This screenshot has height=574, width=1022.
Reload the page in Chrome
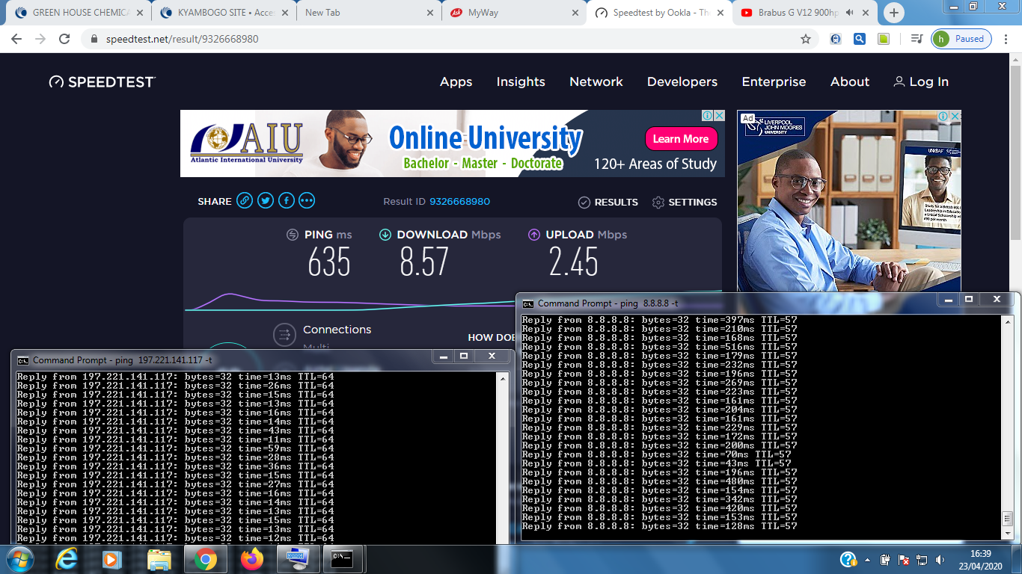point(64,39)
